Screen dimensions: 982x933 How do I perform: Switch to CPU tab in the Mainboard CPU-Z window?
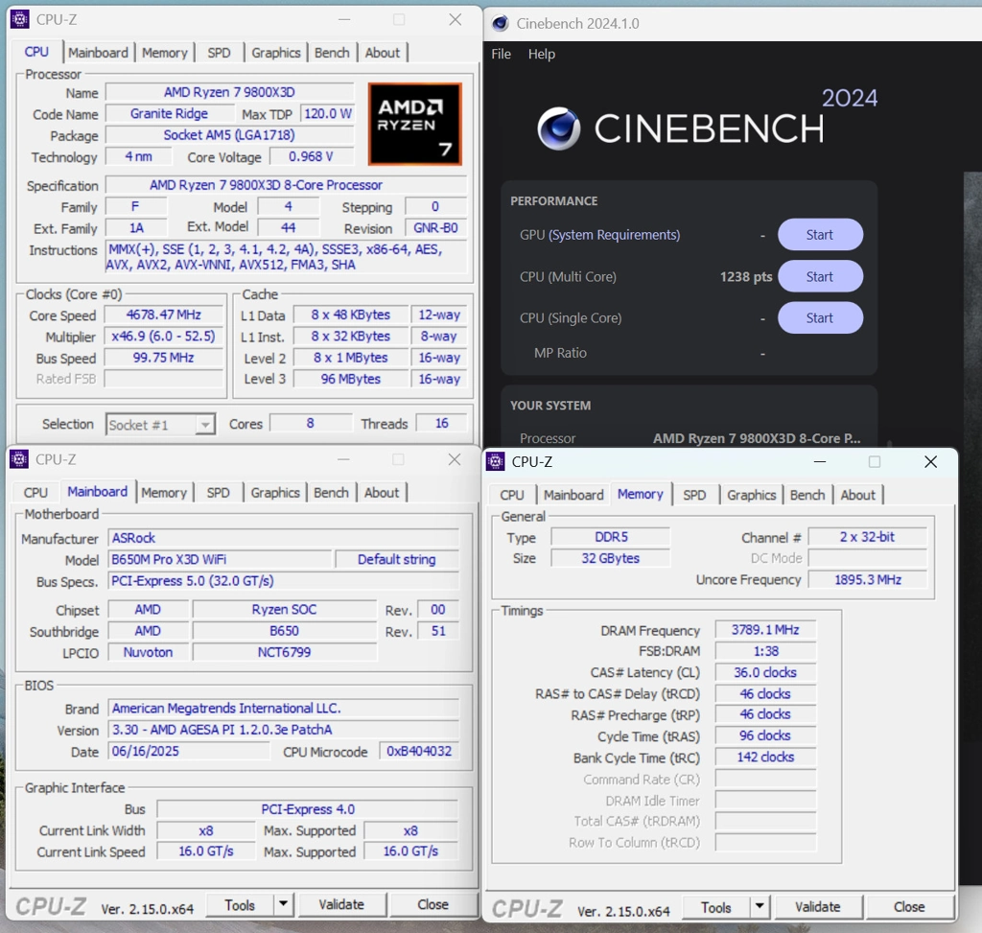point(35,493)
